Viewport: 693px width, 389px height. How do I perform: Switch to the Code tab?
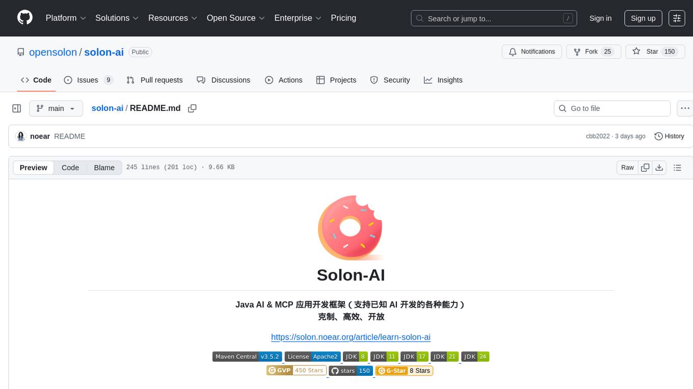(x=36, y=80)
